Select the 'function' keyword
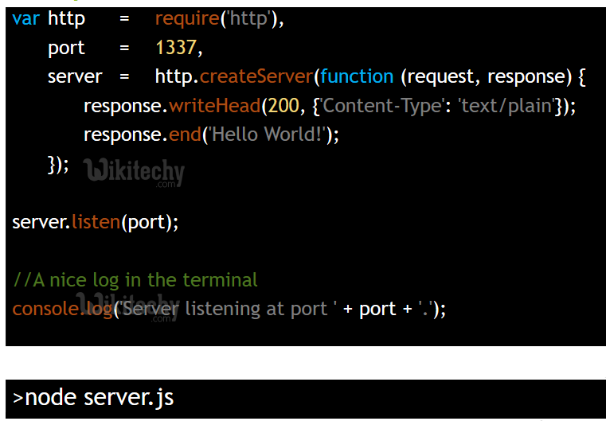606x421 pixels. pos(358,76)
